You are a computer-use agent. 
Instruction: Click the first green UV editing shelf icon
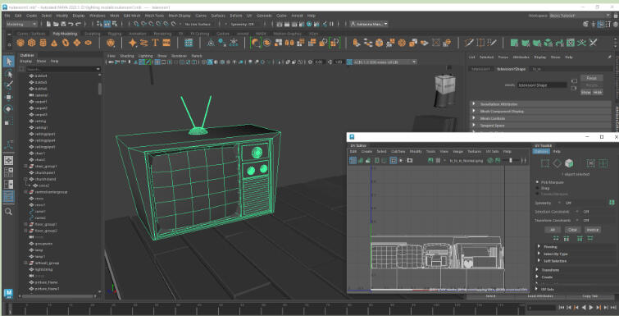tap(514, 43)
